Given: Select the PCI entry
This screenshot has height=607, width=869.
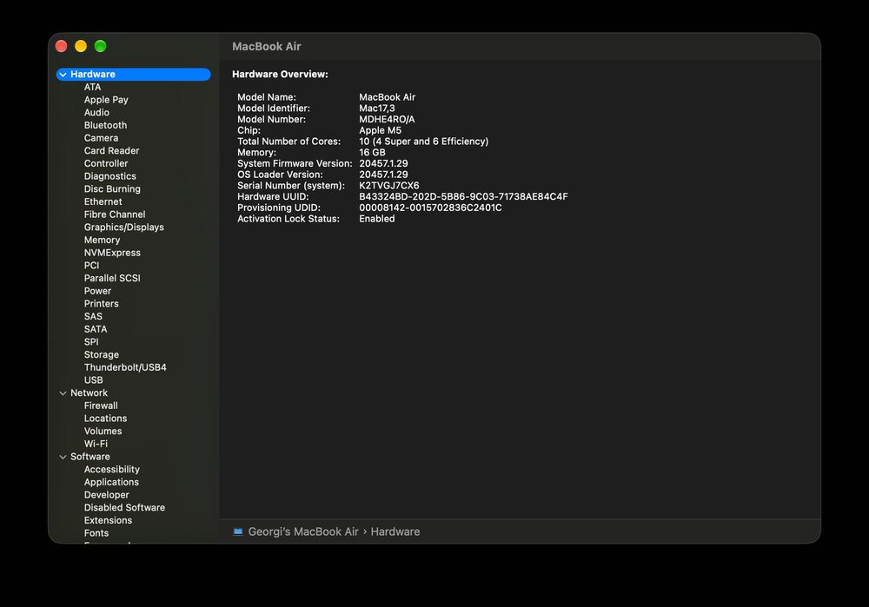Looking at the screenshot, I should pos(91,265).
